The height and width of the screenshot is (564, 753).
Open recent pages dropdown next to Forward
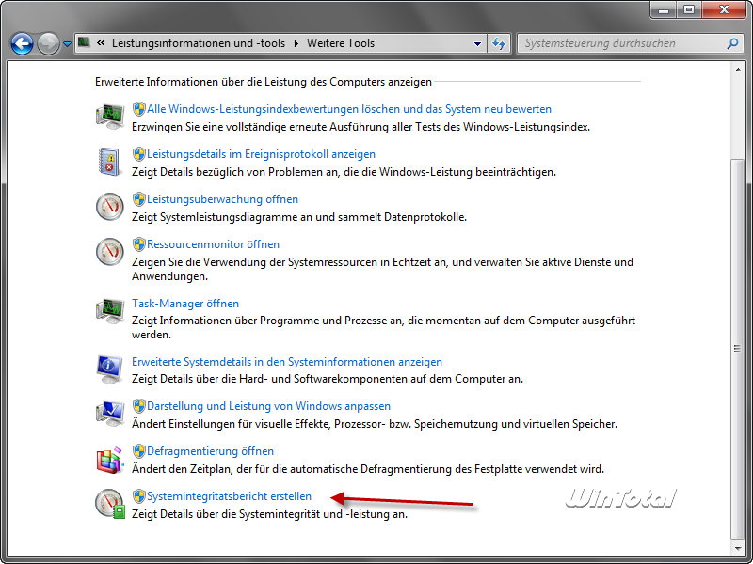coord(67,43)
